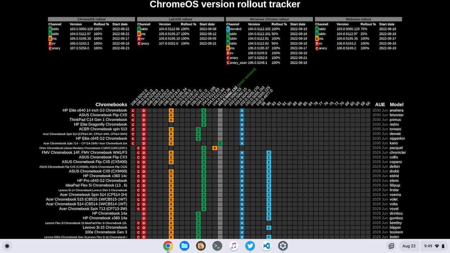Screen dimensions: 450x253
Task: Select ACER Chromebook spin 513
Action: tap(103, 129)
